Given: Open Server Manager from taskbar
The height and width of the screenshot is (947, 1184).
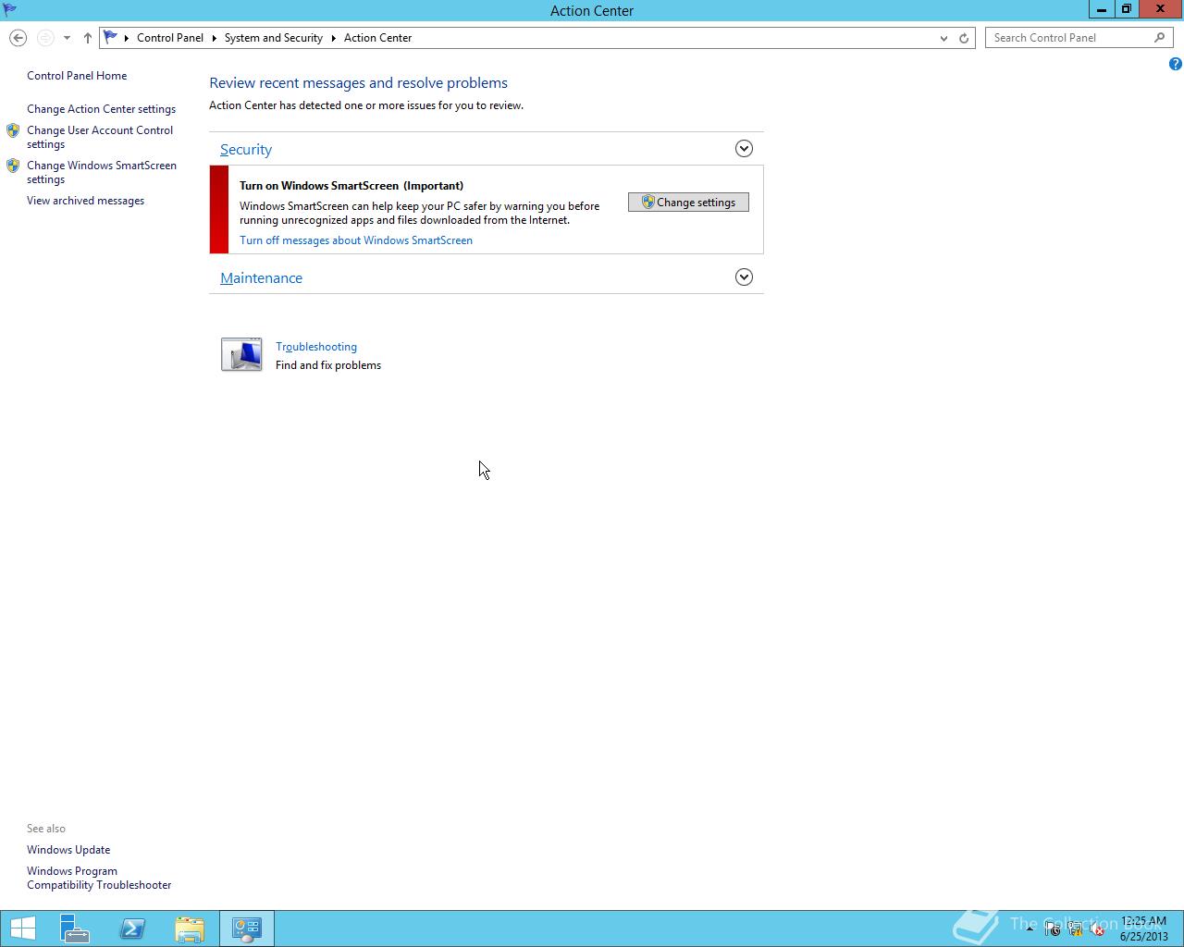Looking at the screenshot, I should pyautogui.click(x=75, y=929).
